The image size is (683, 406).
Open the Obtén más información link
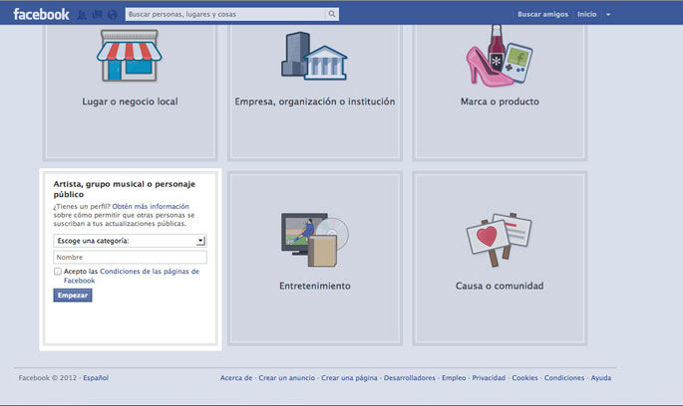coord(151,206)
